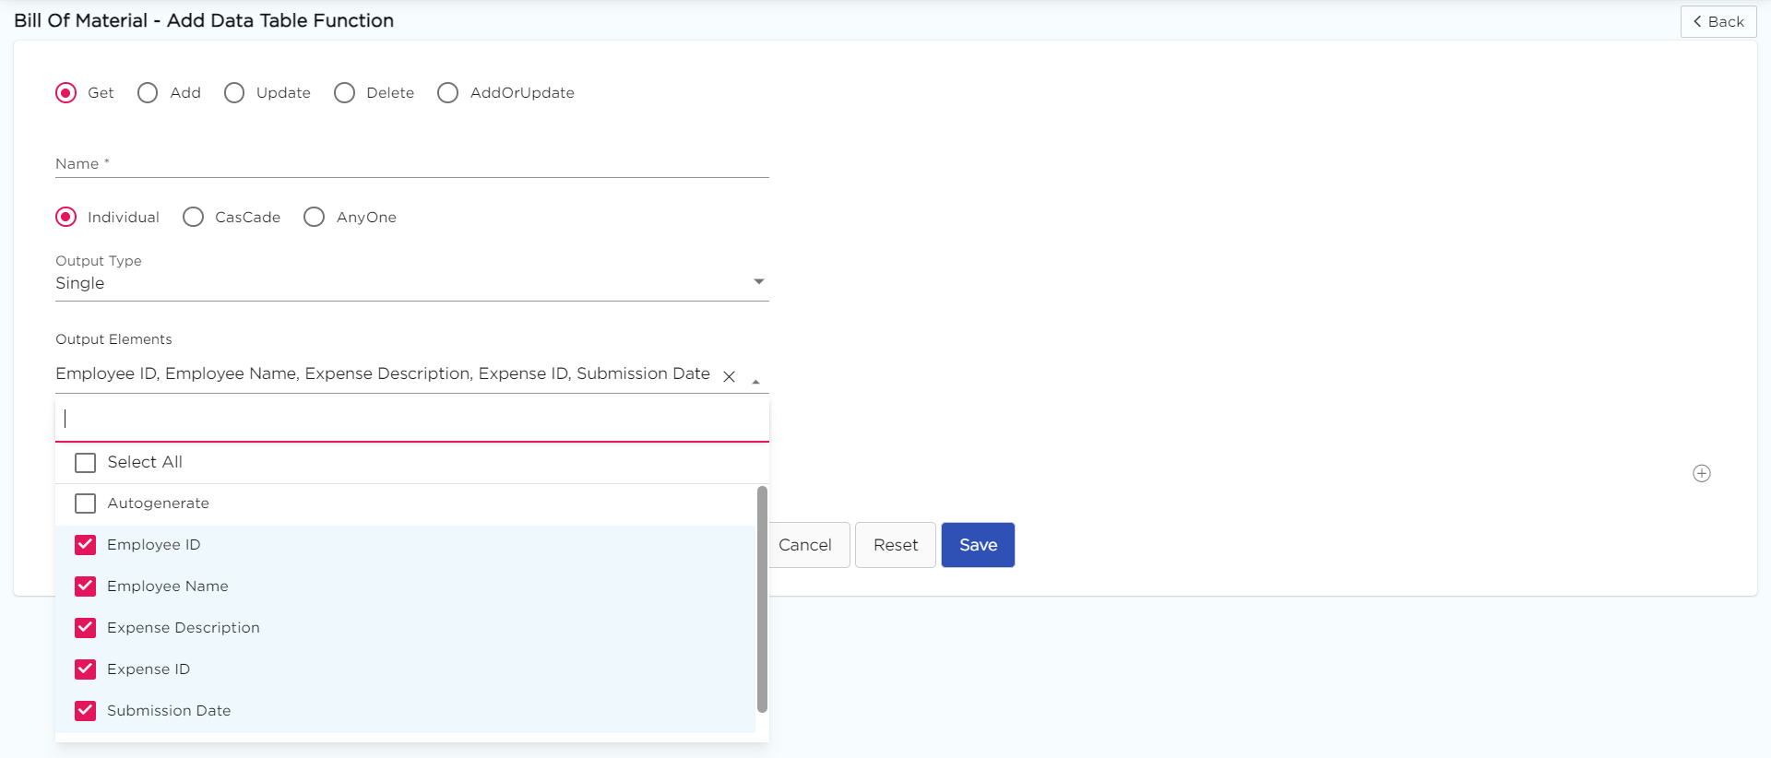The image size is (1771, 758).
Task: Click the dropdown list scrollbar
Action: pos(762,599)
